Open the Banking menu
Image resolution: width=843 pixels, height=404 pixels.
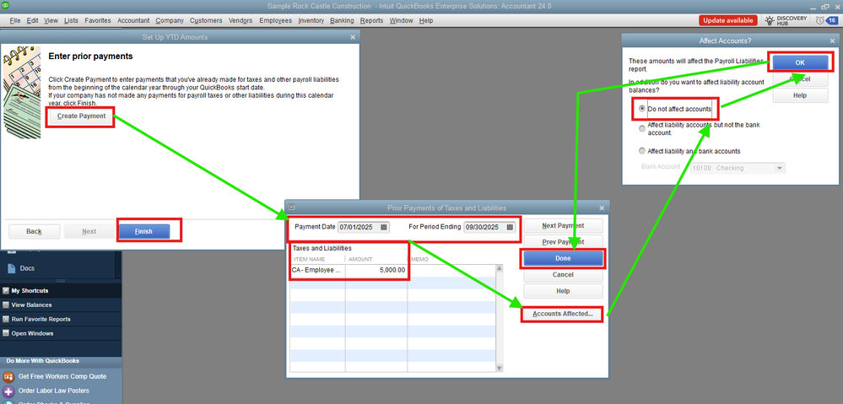coord(342,20)
